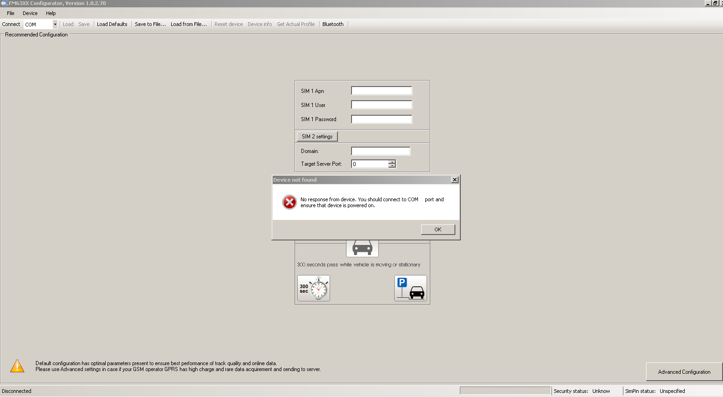Focus the SIM 1 Apn field

[382, 91]
